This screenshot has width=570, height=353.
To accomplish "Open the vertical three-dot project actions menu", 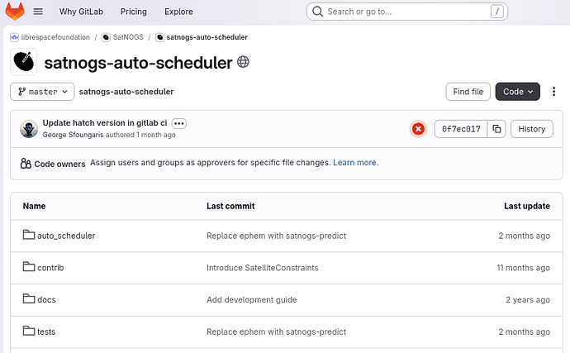I will tap(553, 91).
